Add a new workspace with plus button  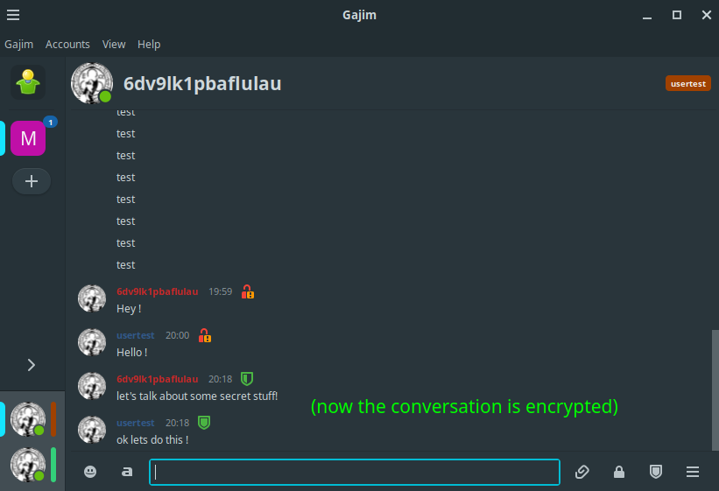32,181
